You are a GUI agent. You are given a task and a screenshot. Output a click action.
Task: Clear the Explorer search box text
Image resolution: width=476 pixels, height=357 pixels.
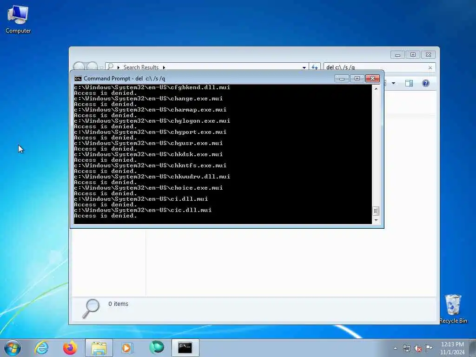click(x=430, y=68)
